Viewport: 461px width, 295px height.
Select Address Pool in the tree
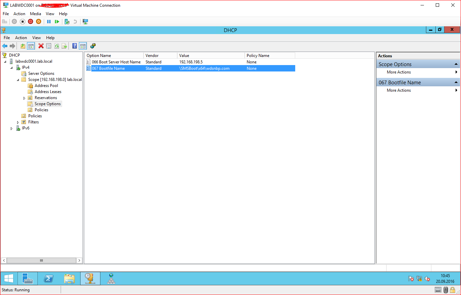46,86
